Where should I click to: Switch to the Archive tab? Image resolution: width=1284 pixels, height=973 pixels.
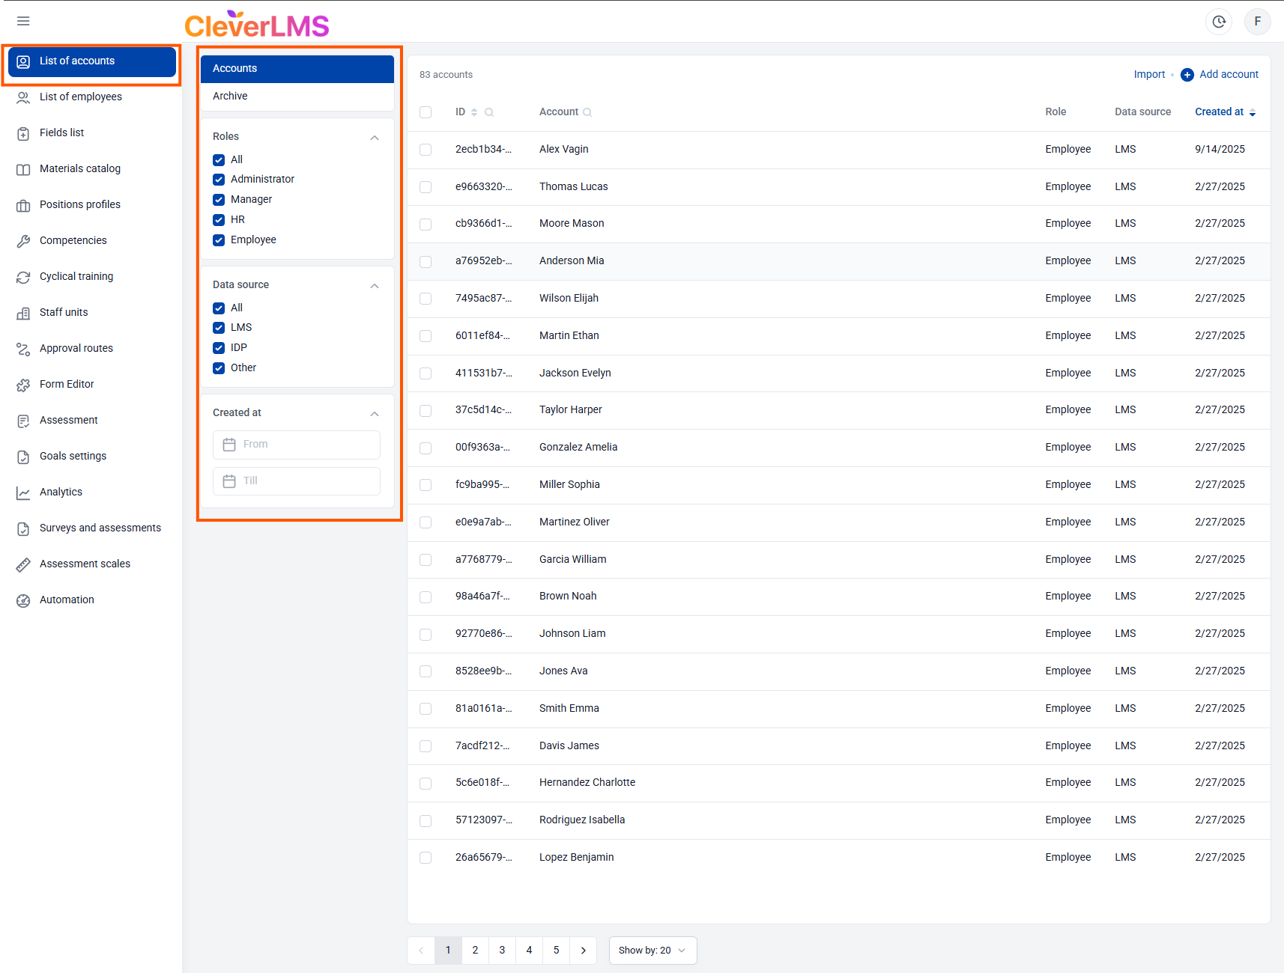(x=230, y=96)
